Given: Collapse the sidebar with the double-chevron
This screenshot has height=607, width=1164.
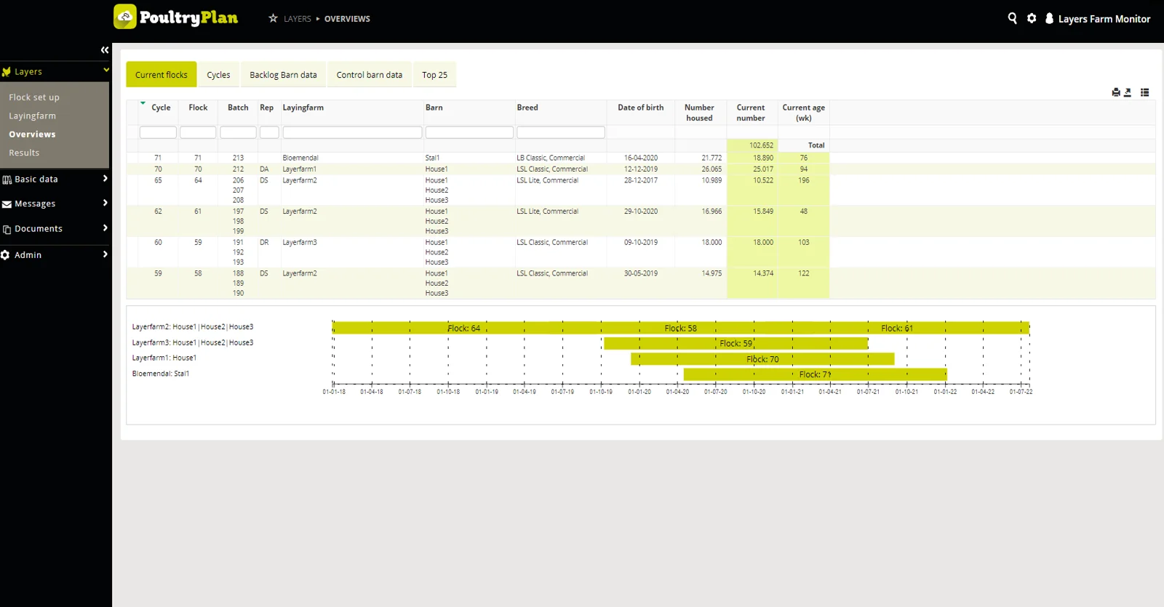Looking at the screenshot, I should point(105,50).
